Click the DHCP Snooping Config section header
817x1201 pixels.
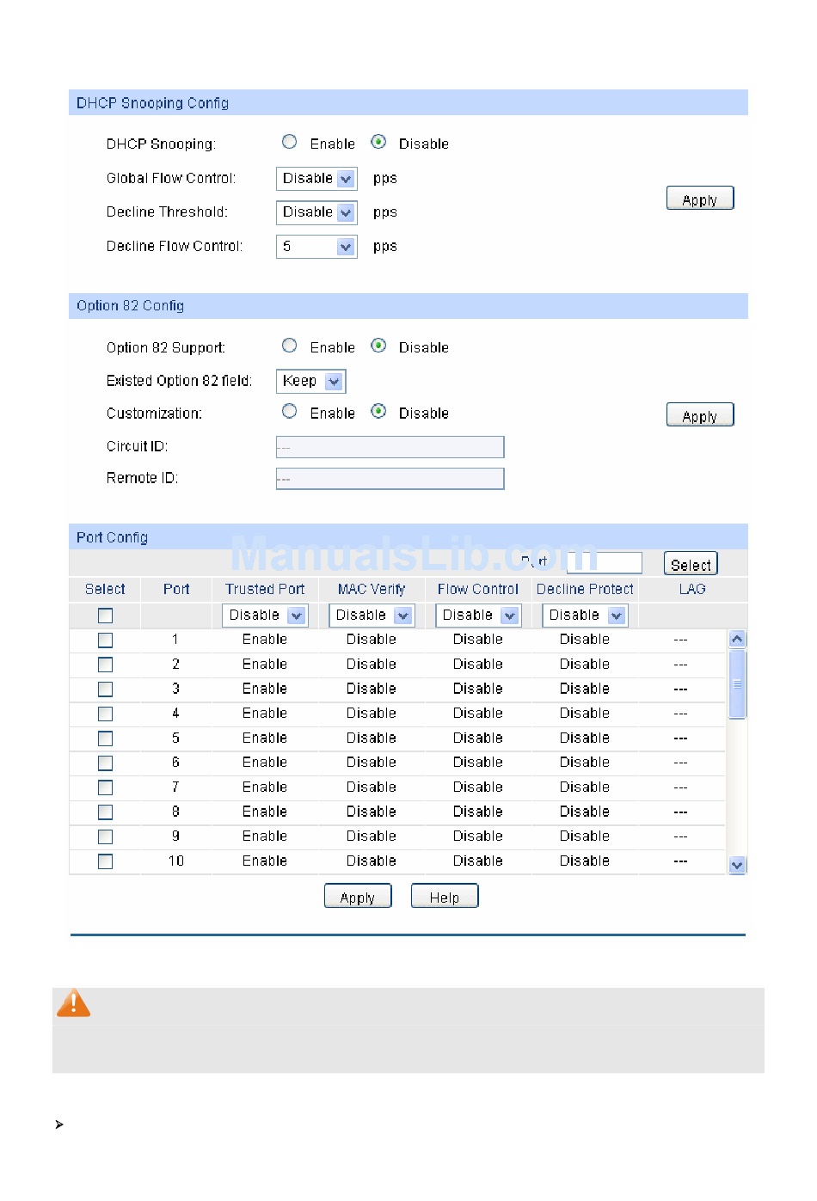tap(408, 103)
